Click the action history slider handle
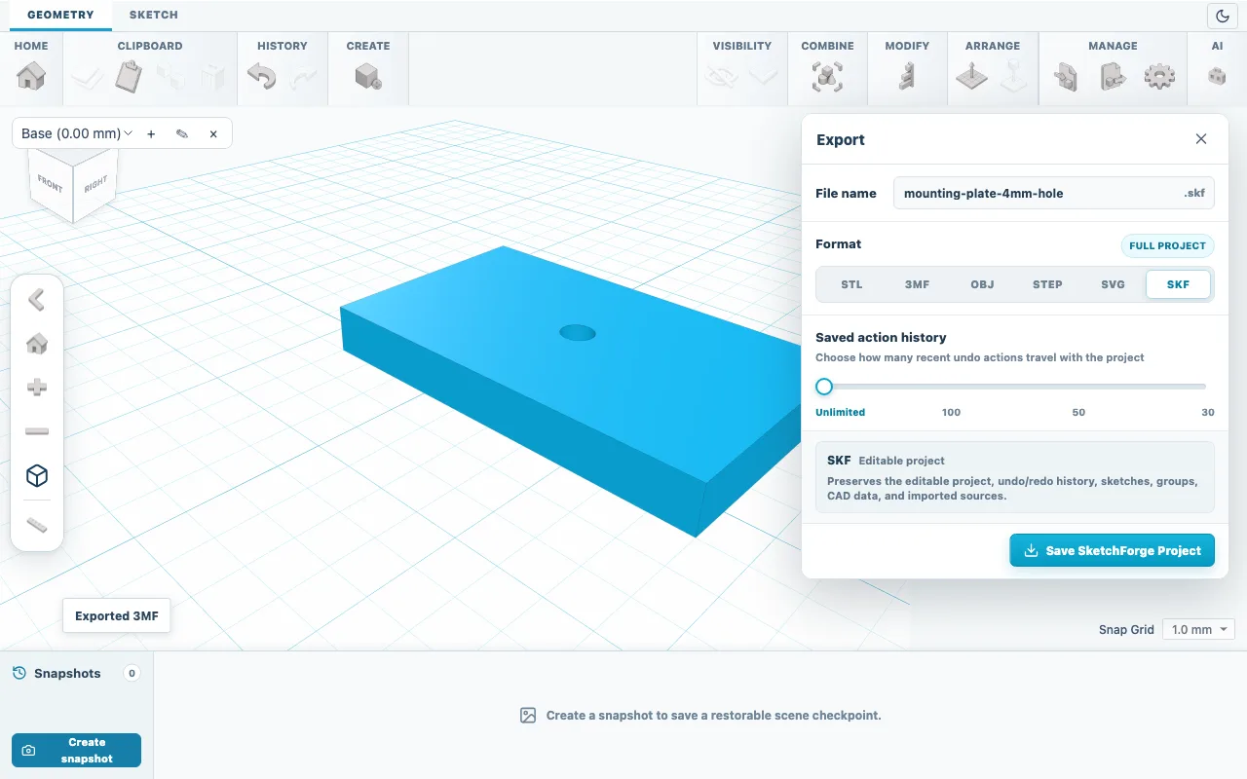 point(824,387)
